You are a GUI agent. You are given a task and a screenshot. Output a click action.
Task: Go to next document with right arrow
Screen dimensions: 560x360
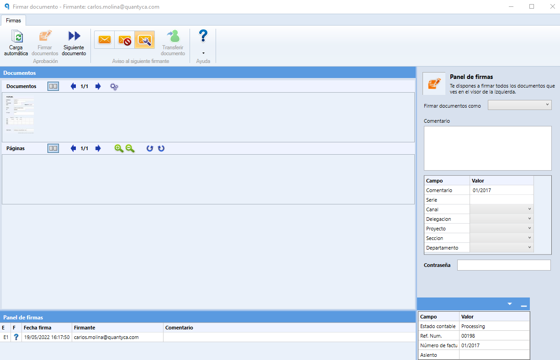coord(98,86)
